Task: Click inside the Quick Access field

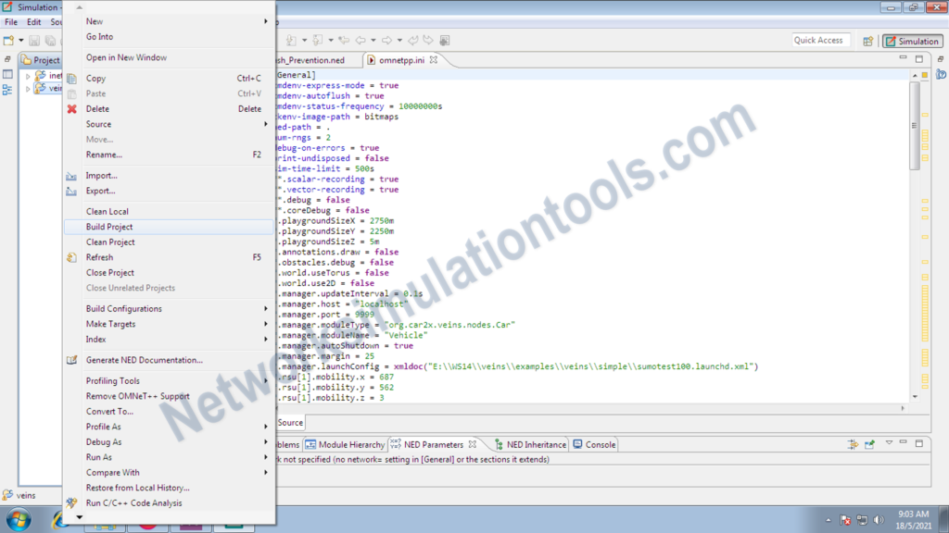Action: click(819, 40)
